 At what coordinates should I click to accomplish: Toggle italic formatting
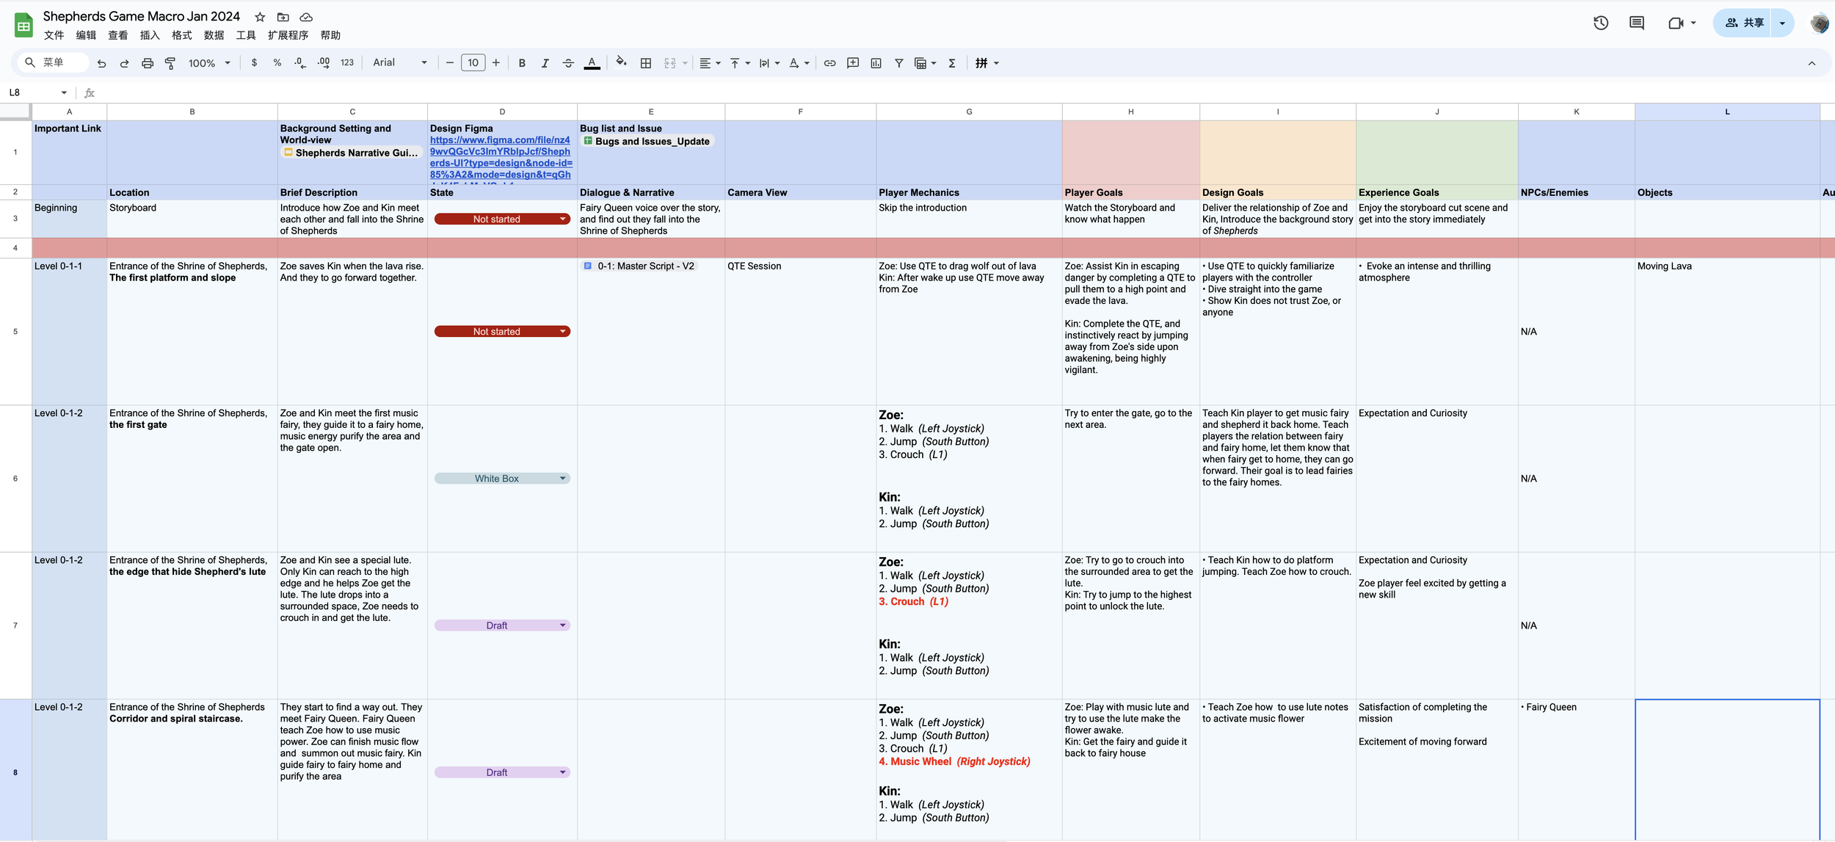pyautogui.click(x=545, y=63)
